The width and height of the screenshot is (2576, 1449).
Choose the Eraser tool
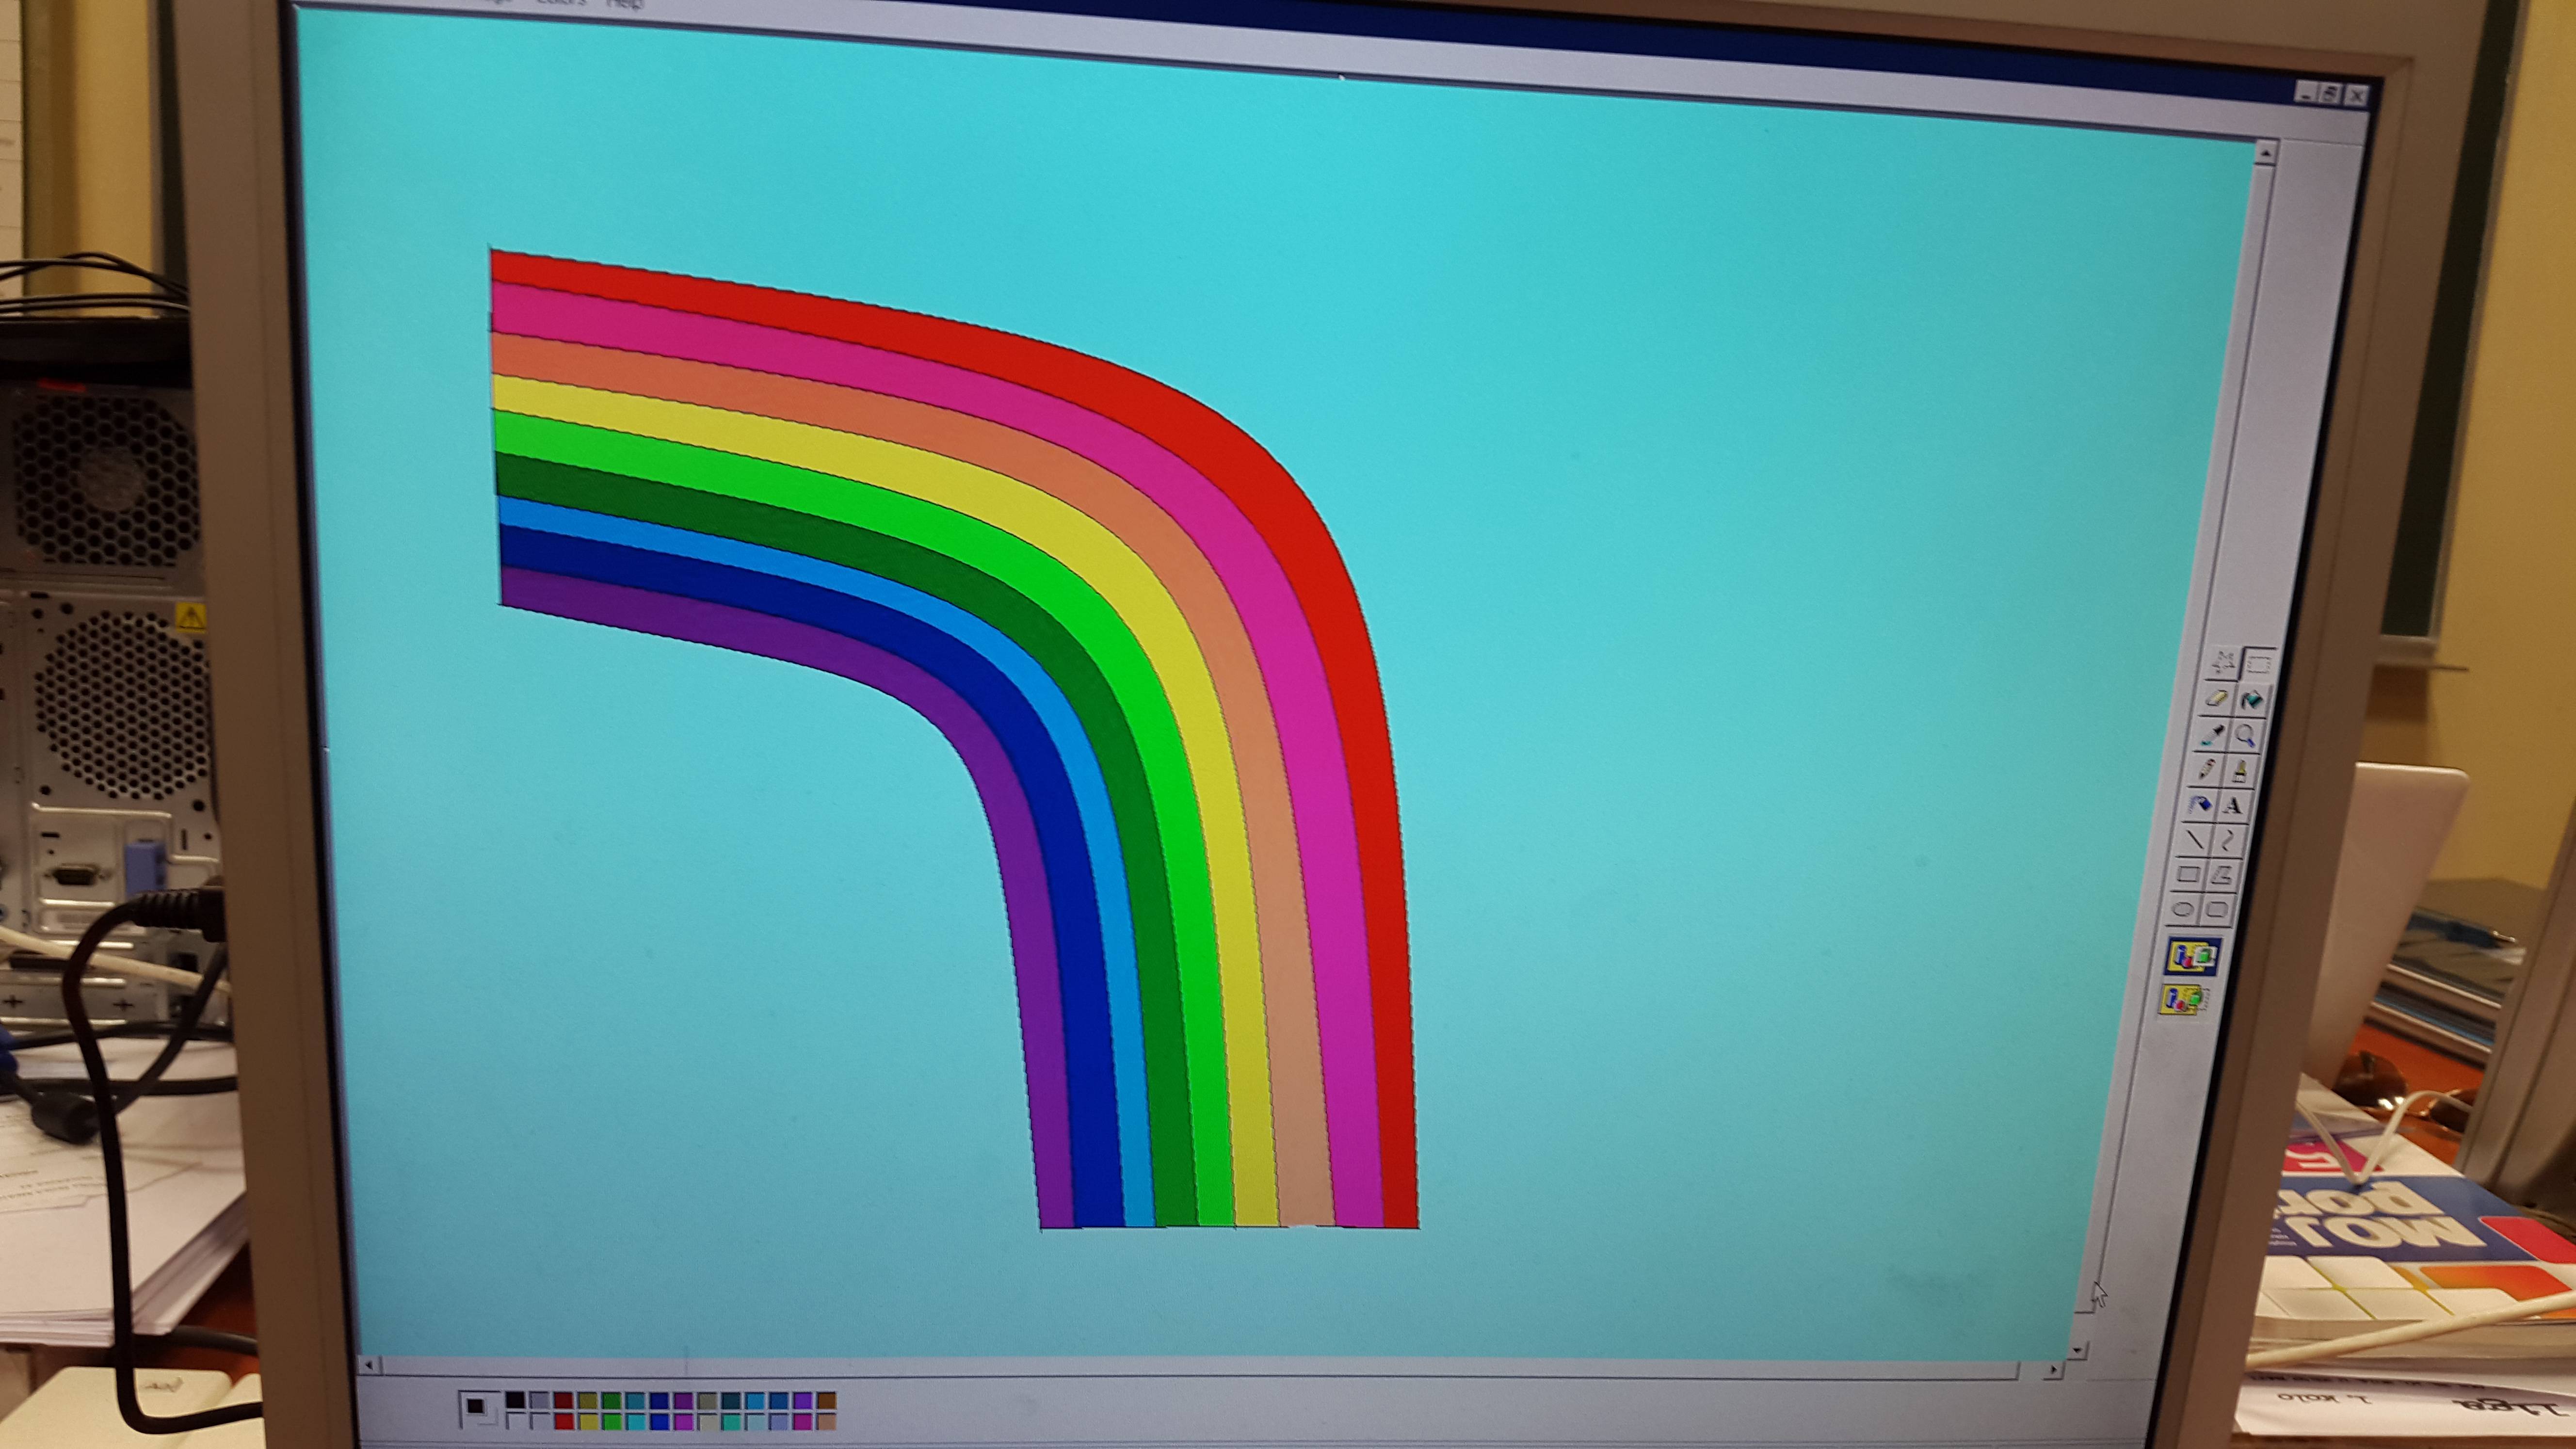point(2217,698)
